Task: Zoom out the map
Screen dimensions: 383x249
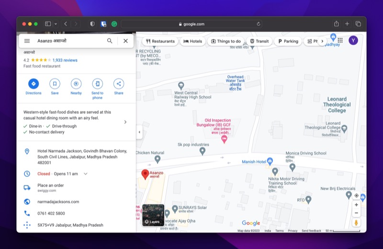Action: [356, 213]
